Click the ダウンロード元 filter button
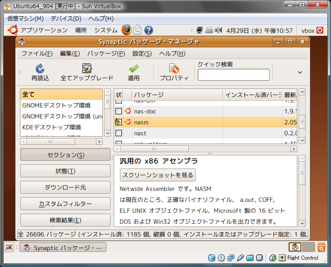This screenshot has height=267, width=331. [x=65, y=187]
